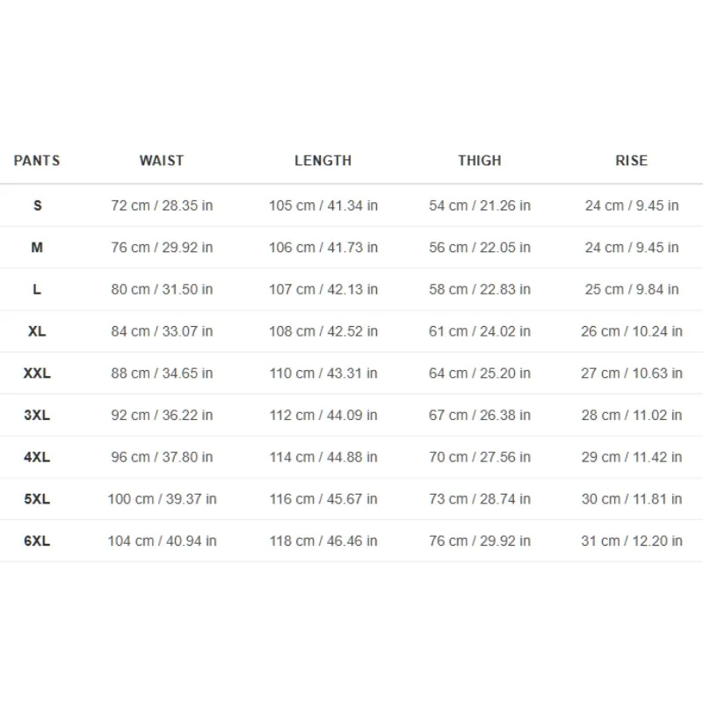Click thigh value 70 cm / 27.56 in
Screen dimensions: 703x703
[479, 457]
